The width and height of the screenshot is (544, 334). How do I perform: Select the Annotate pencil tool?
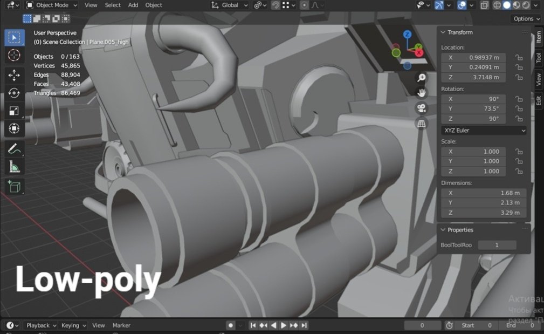[x=14, y=149]
